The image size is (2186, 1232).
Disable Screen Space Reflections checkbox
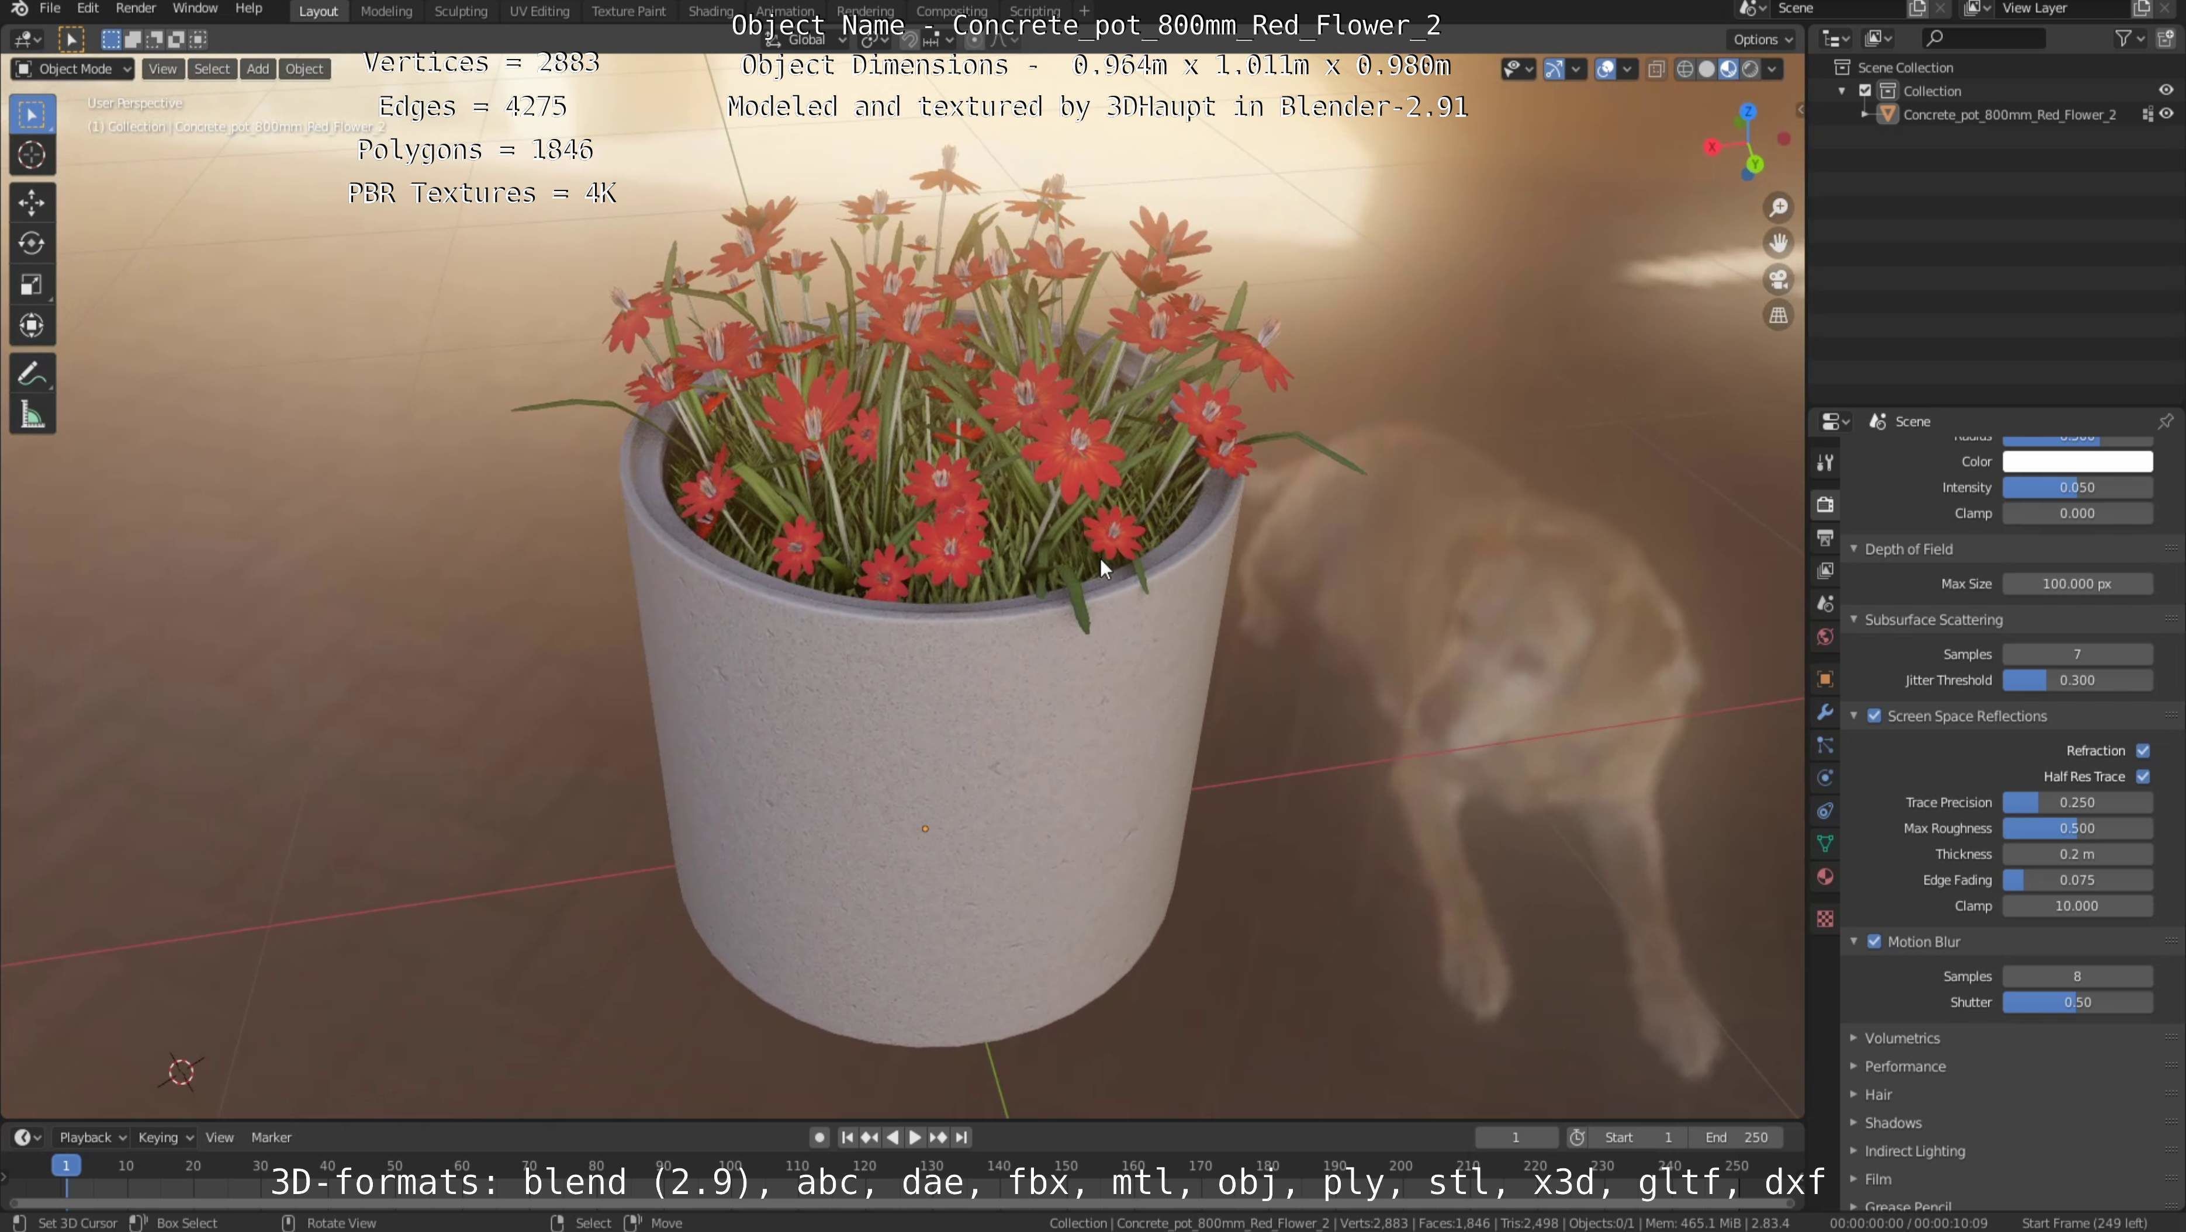tap(1874, 717)
